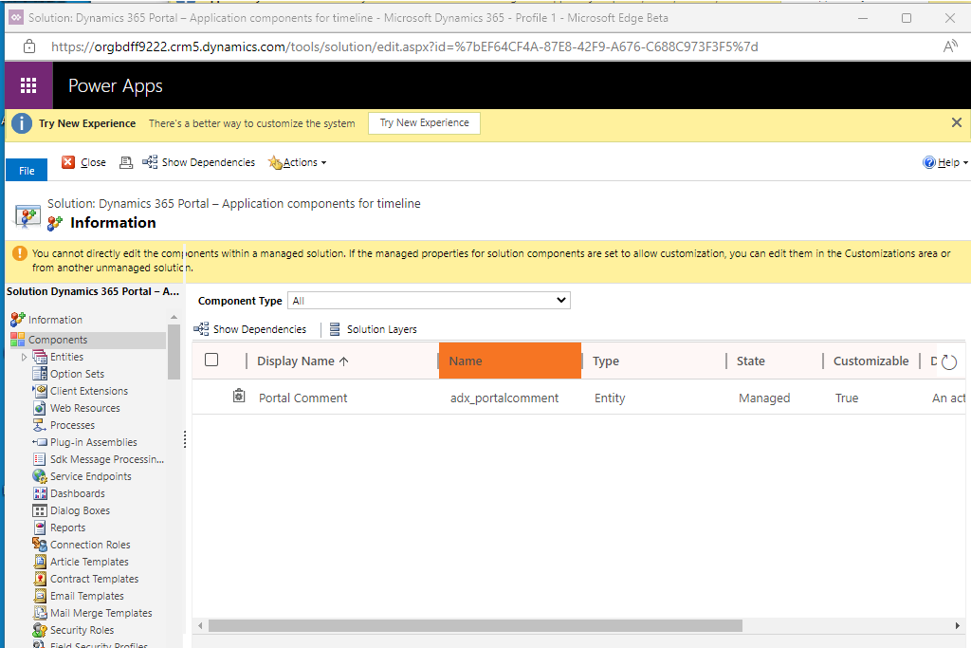Click the Entities icon in the tree
The image size is (971, 648).
pos(40,357)
